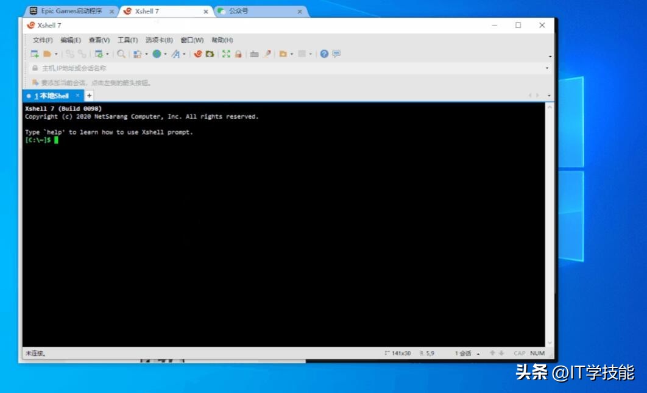
Task: Expand the layout icon's dropdown arrow
Action: click(x=146, y=54)
